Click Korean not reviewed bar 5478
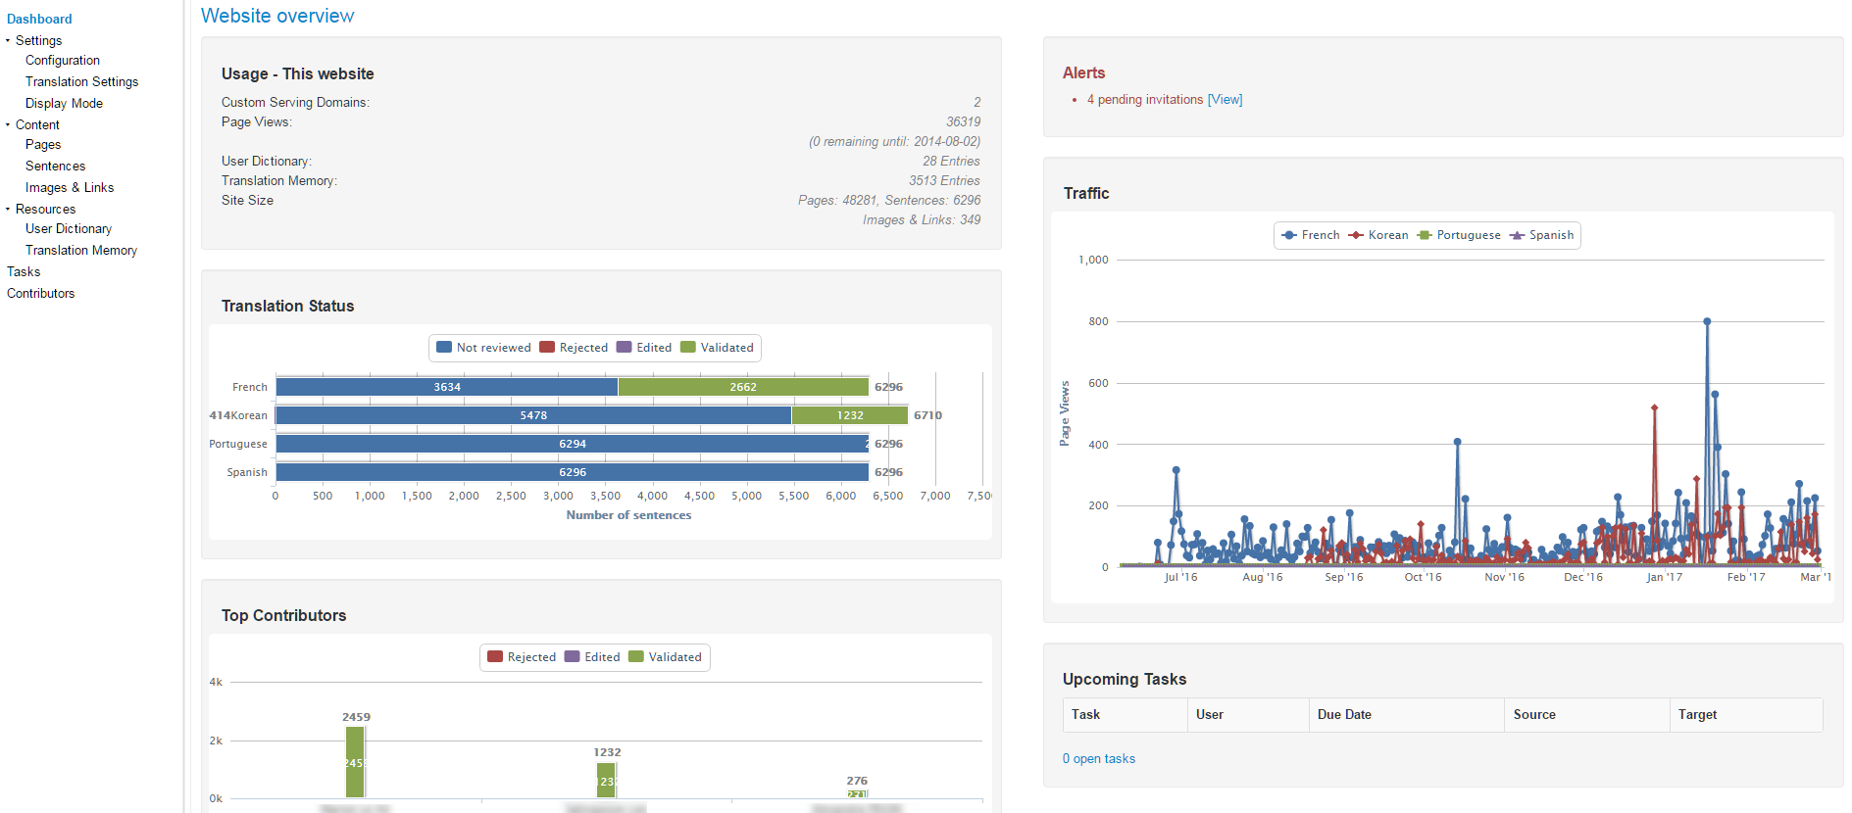1852x813 pixels. [533, 415]
